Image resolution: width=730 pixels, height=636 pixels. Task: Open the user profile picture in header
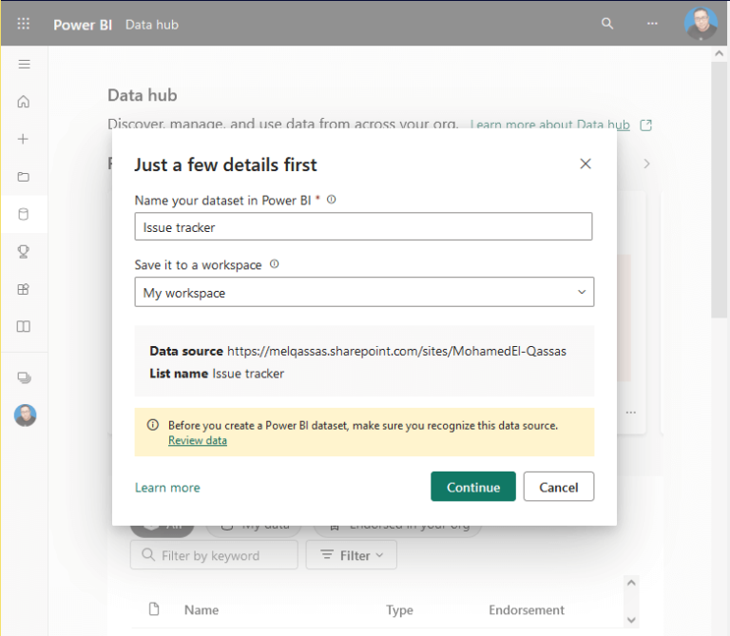click(701, 24)
